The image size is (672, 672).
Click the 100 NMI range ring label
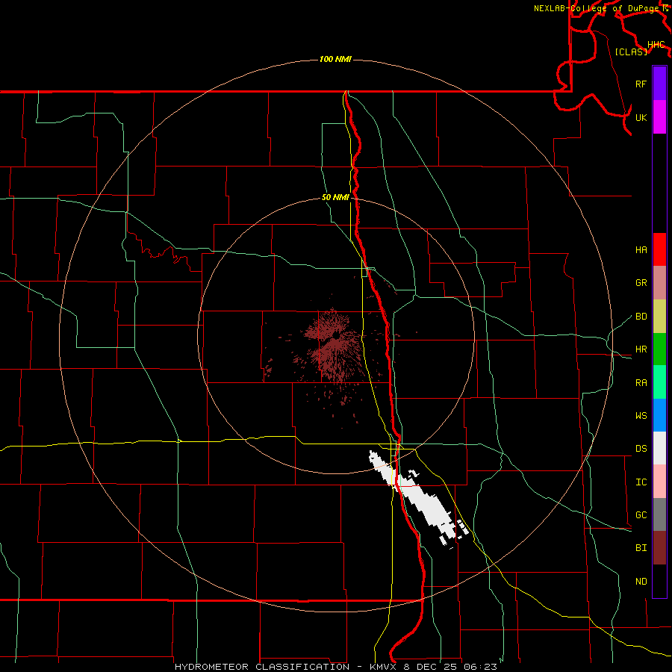pyautogui.click(x=335, y=59)
